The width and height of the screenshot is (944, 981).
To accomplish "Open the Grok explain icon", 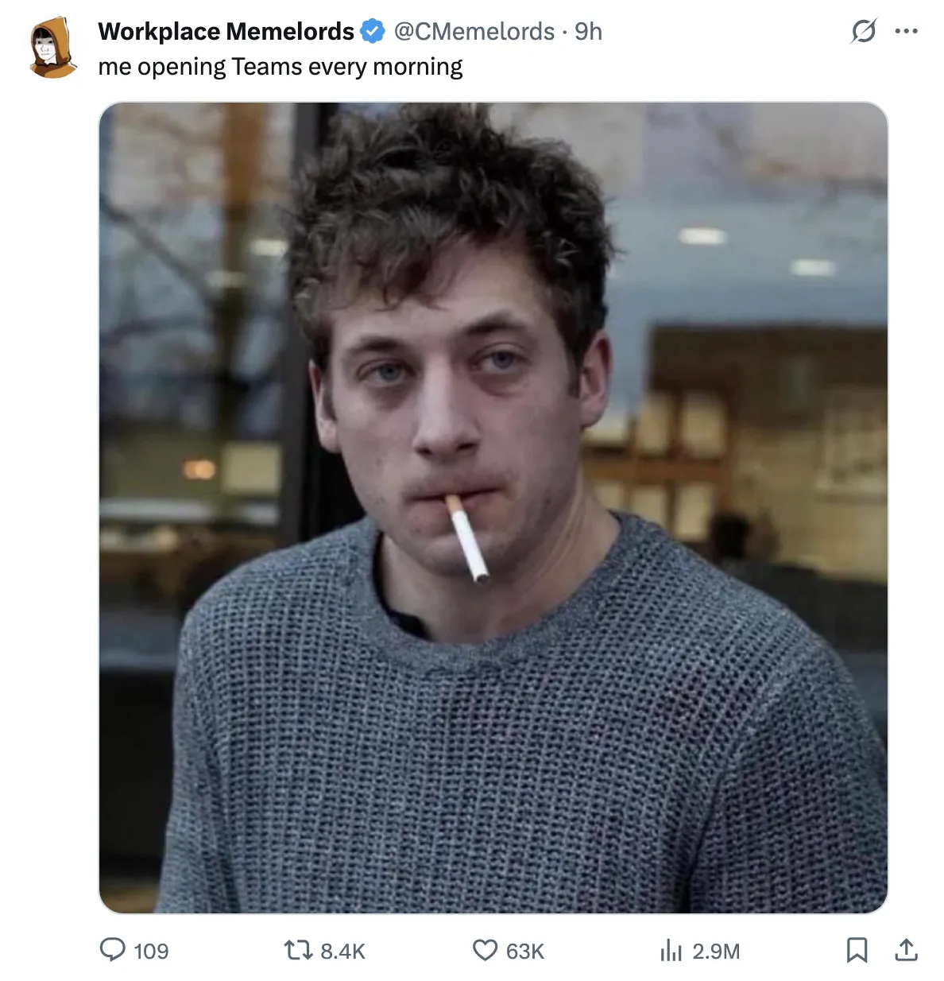I will pyautogui.click(x=863, y=32).
